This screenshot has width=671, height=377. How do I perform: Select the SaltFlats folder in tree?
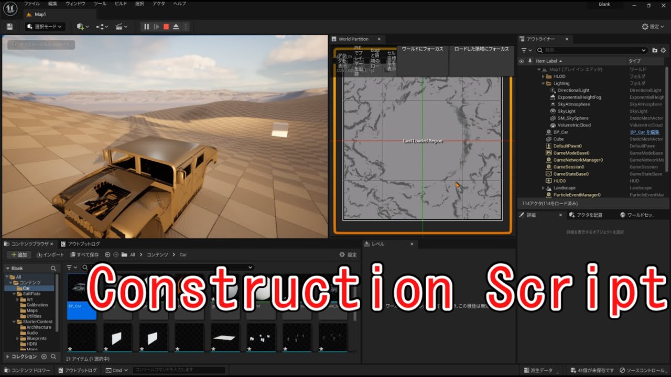click(33, 294)
